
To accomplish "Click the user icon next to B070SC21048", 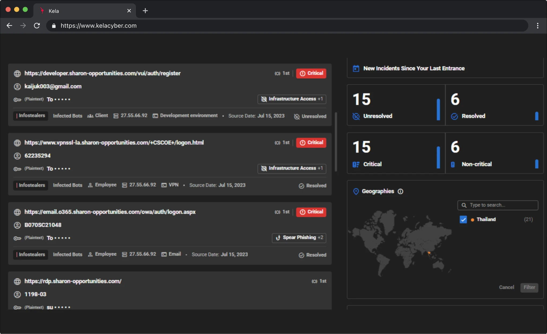I will point(17,225).
